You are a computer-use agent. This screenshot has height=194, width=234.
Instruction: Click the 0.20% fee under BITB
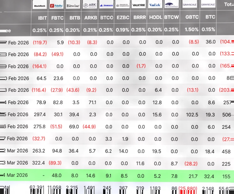pyautogui.click(x=72, y=30)
